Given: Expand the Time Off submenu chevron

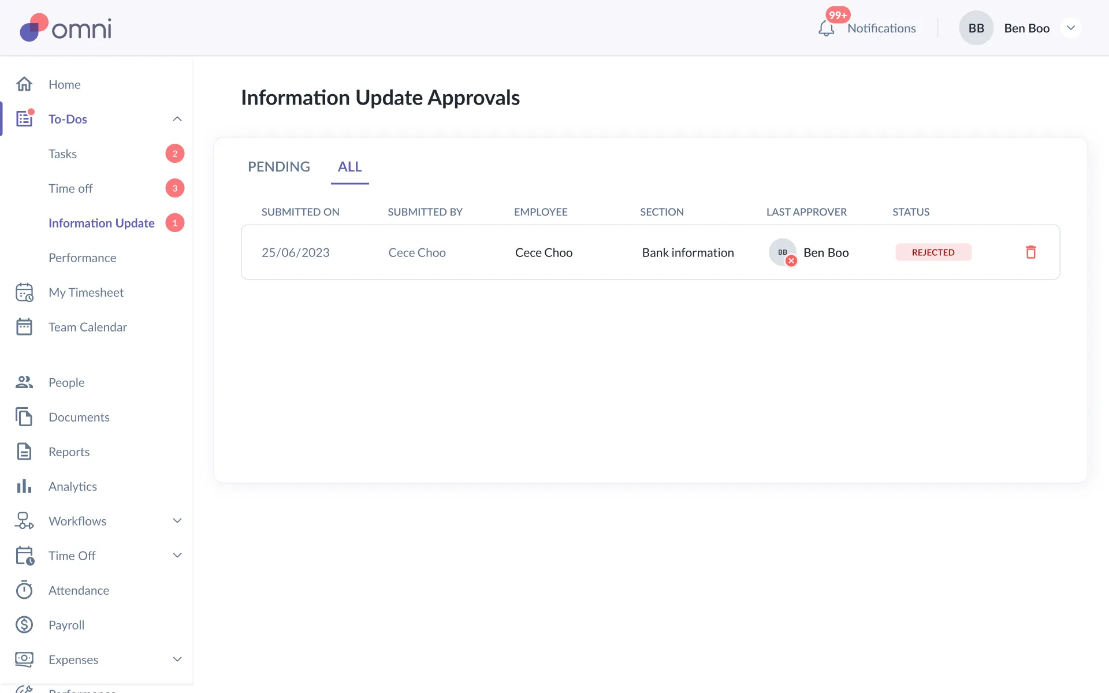Looking at the screenshot, I should point(177,556).
